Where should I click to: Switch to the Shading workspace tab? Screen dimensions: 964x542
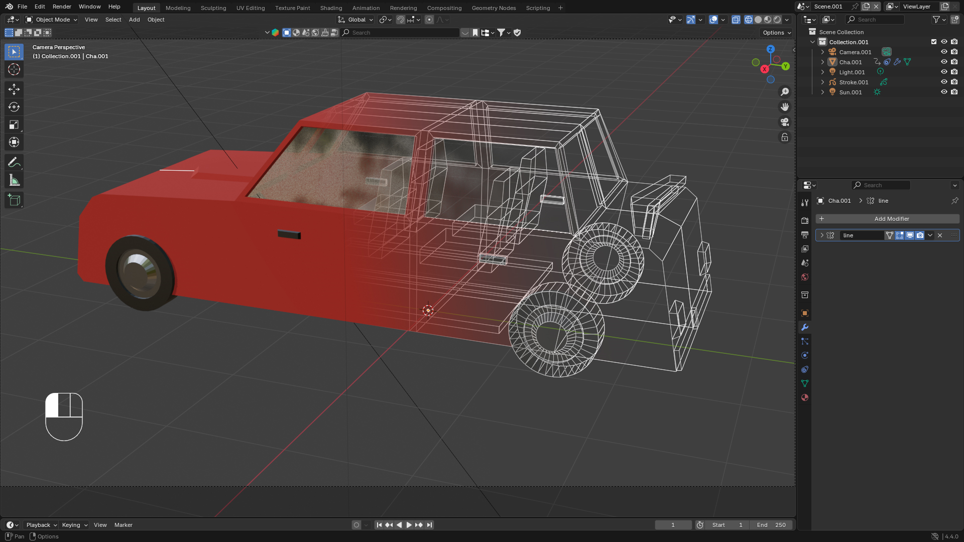[331, 8]
